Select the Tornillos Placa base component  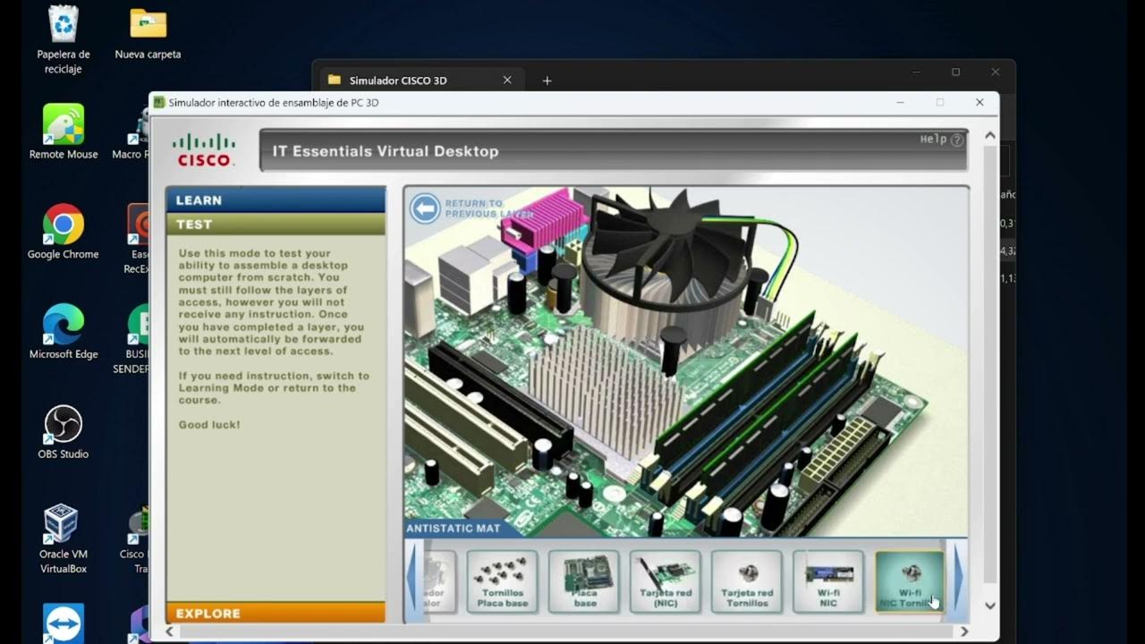coord(502,581)
